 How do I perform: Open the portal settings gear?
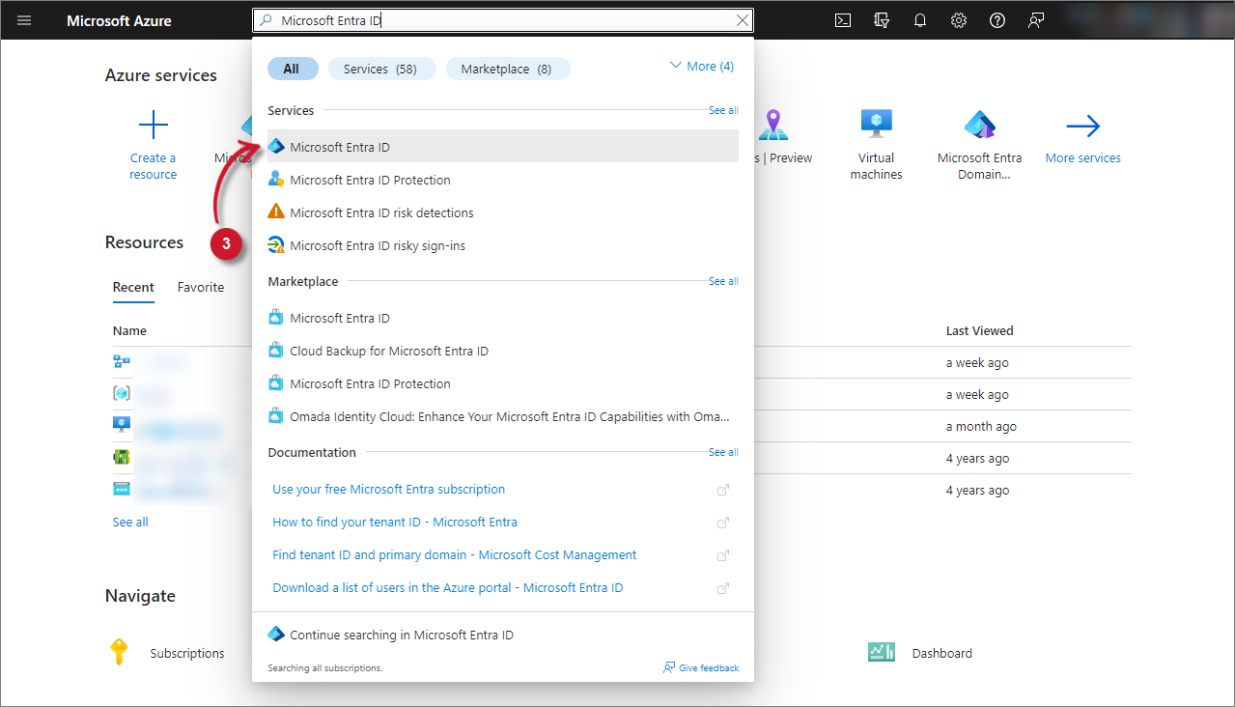tap(958, 19)
